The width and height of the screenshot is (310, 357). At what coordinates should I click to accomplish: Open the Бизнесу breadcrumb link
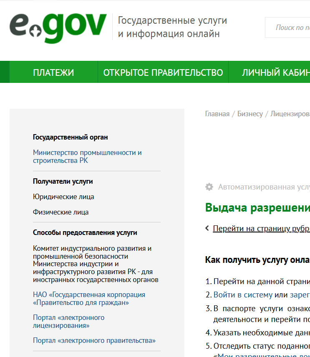(250, 114)
